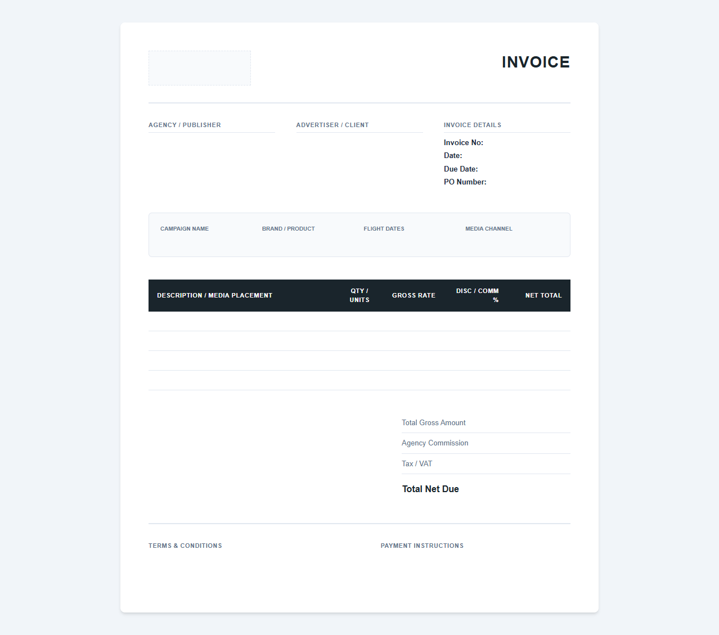Click the PAYMENT INSTRUCTIONS heading
719x635 pixels.
tap(422, 546)
